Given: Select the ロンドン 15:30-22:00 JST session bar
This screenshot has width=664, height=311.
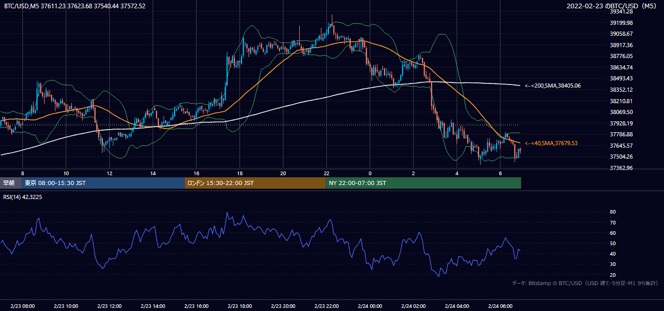Looking at the screenshot, I should [255, 183].
